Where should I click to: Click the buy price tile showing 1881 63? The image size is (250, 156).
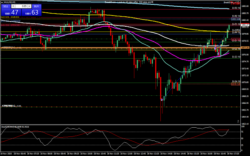tap(32, 12)
